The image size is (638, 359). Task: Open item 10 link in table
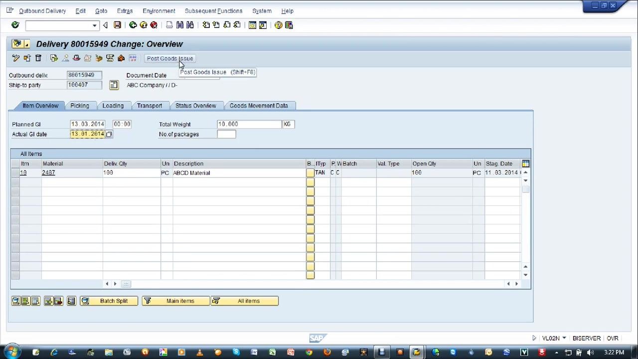[23, 173]
